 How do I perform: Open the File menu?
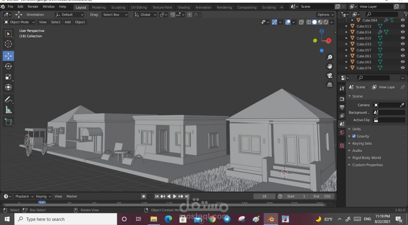(x=10, y=6)
